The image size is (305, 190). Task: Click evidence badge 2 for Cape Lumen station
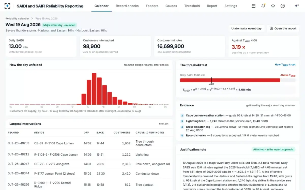(182, 116)
